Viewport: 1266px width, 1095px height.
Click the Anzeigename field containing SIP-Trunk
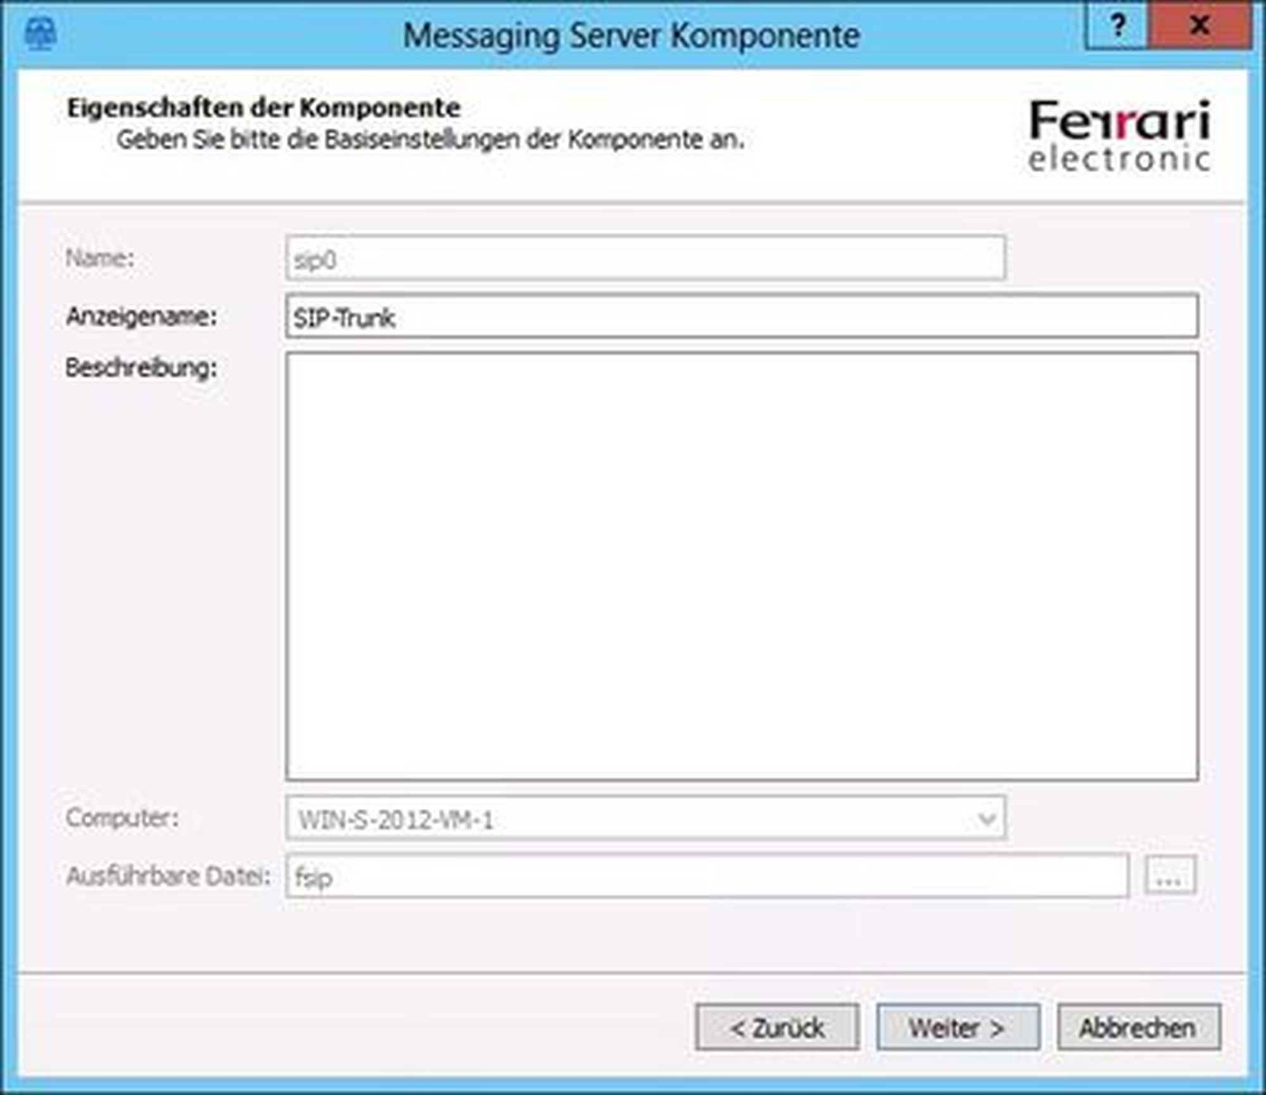point(741,316)
